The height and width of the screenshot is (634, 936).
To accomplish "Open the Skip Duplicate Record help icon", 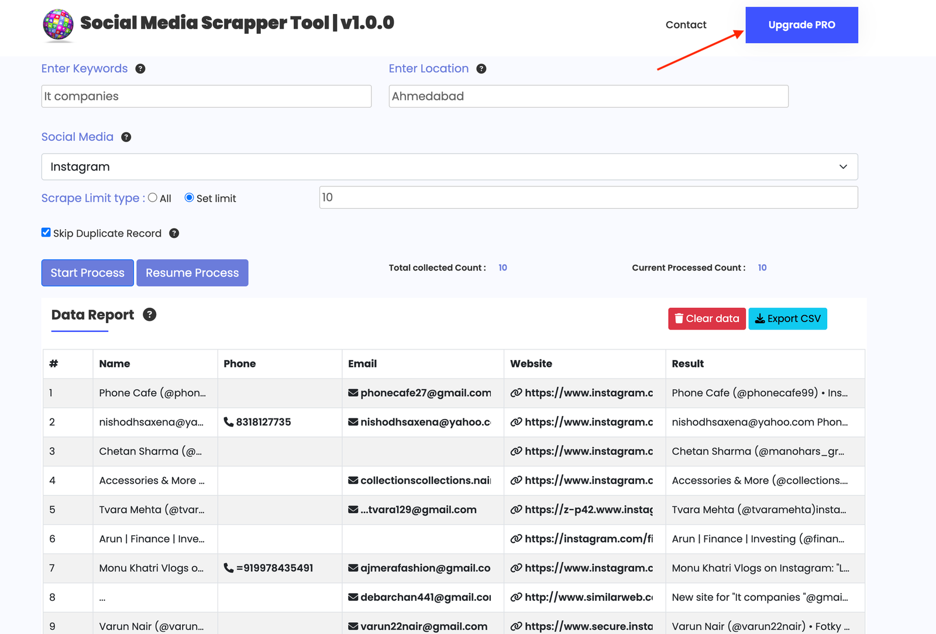I will click(174, 233).
